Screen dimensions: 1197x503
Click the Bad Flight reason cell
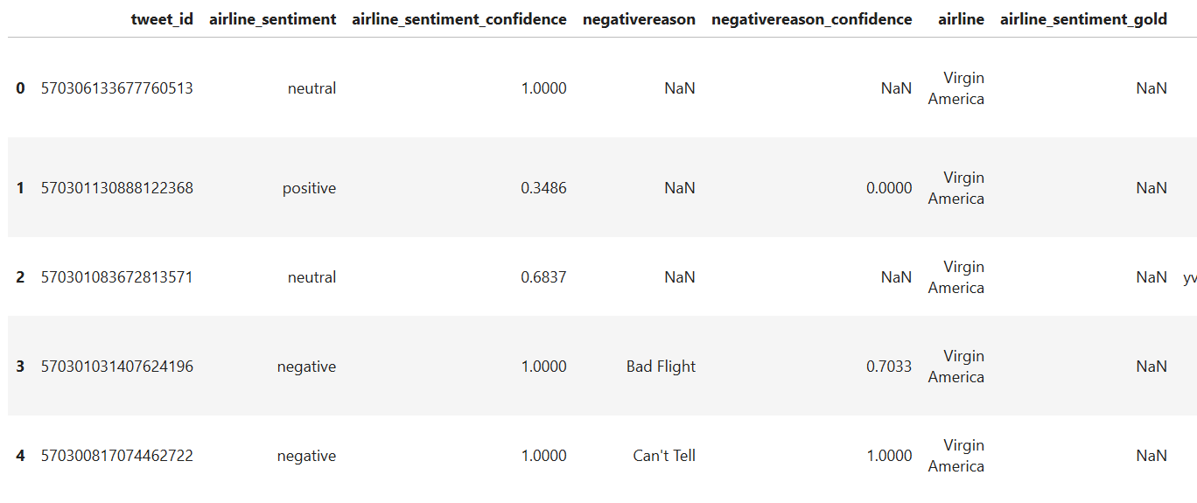coord(661,367)
